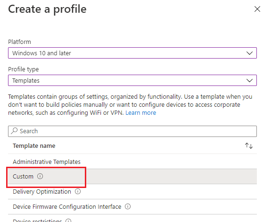
Task: Click info icon for Device Firmware Configuration Interface
Action: [x=128, y=206]
